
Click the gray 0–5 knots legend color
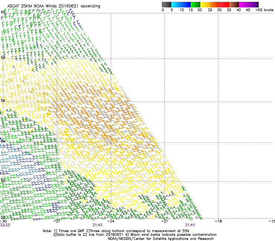point(166,4)
